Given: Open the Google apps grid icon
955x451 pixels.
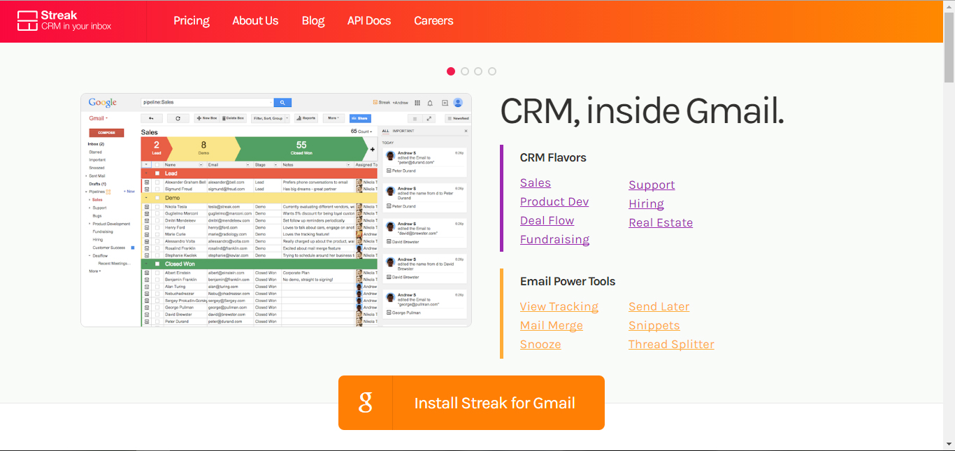Looking at the screenshot, I should (418, 103).
